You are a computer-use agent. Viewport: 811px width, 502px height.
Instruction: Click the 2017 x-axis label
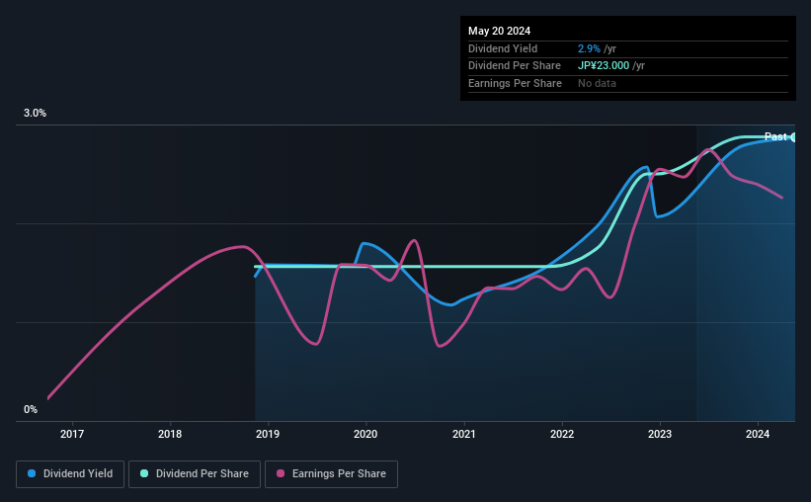pyautogui.click(x=72, y=434)
